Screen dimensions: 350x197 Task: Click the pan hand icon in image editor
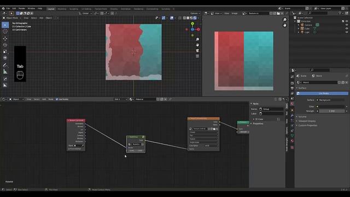pyautogui.click(x=284, y=25)
